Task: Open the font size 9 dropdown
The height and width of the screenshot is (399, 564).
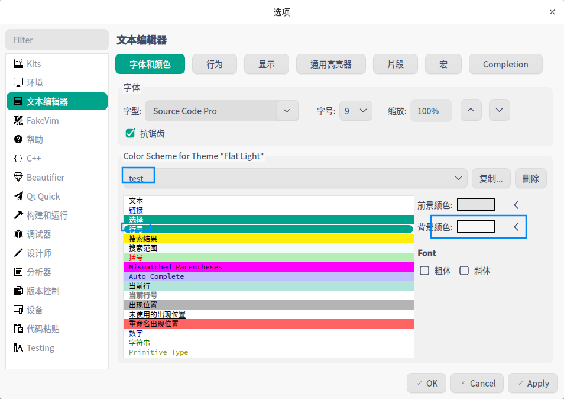Action: pyautogui.click(x=355, y=111)
